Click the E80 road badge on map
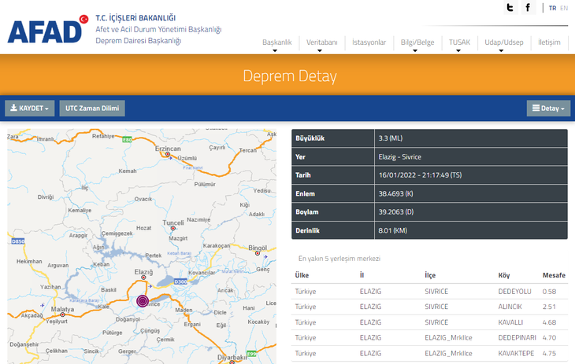 point(127,139)
